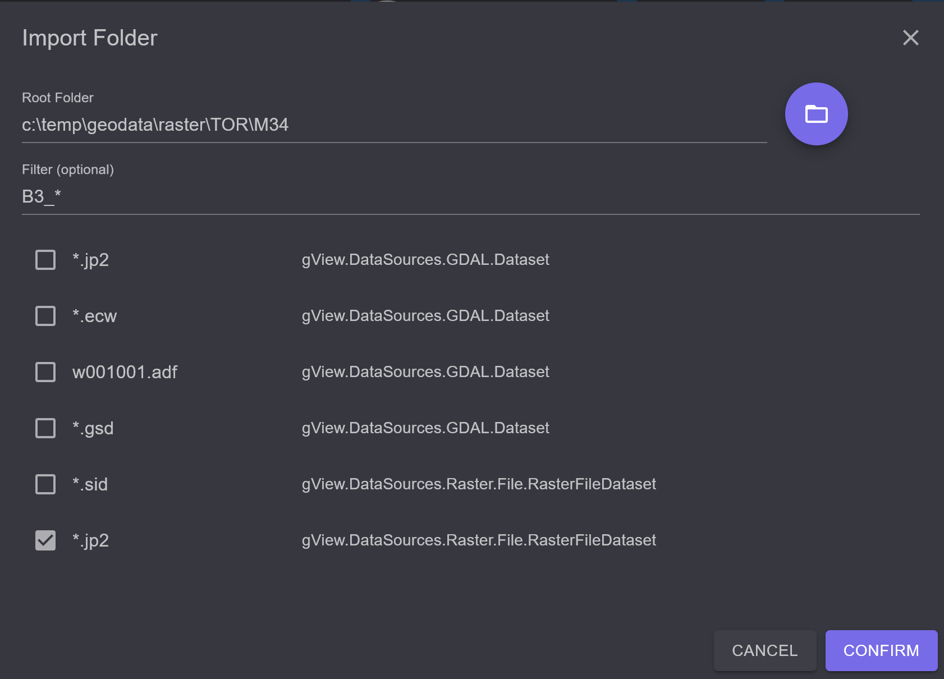Screen dimensions: 944x679
Task: Click the CONFIRM button
Action: pos(881,650)
